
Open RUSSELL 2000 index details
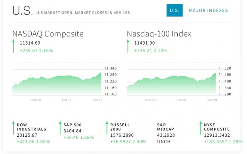pos(120,127)
